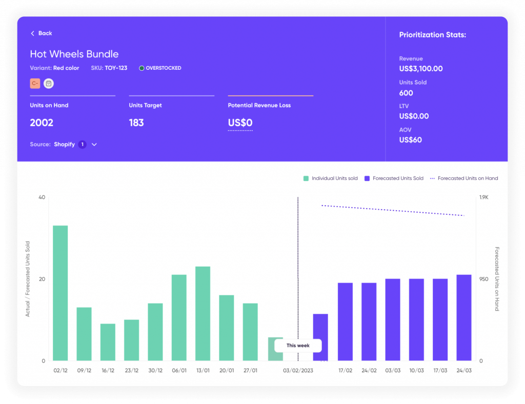The width and height of the screenshot is (525, 404).
Task: Click the Potential Revenue Loss label
Action: coord(259,105)
